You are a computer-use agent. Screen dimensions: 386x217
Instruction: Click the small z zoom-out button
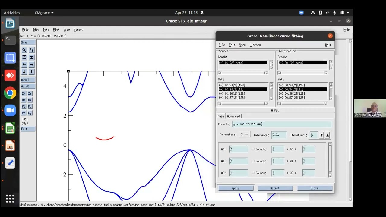coord(31,57)
